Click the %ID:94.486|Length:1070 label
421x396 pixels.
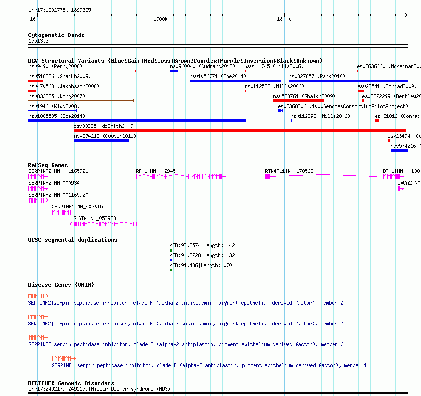click(201, 265)
